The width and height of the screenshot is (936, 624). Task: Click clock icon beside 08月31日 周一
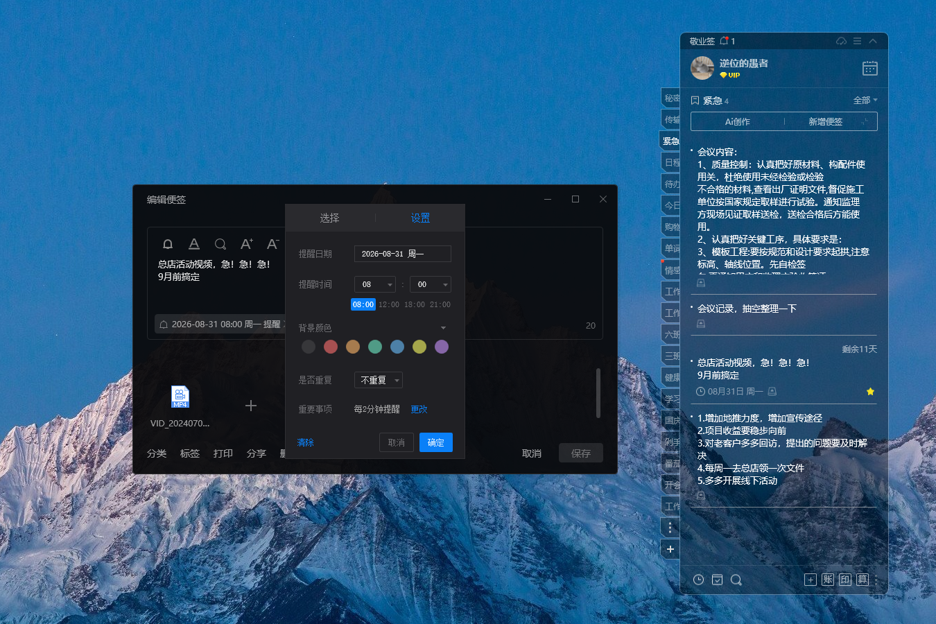click(700, 392)
